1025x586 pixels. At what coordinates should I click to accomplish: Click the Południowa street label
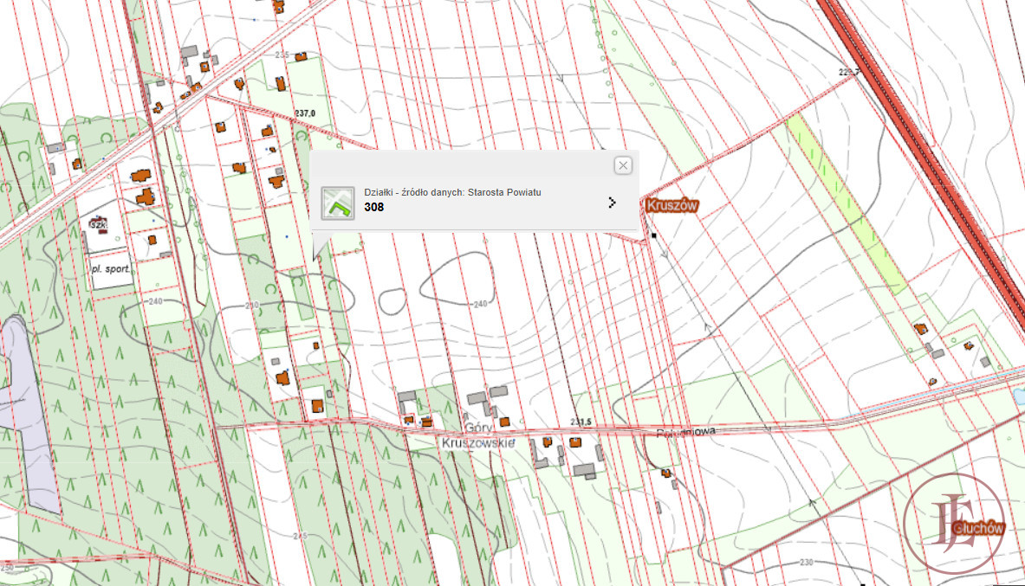[689, 431]
